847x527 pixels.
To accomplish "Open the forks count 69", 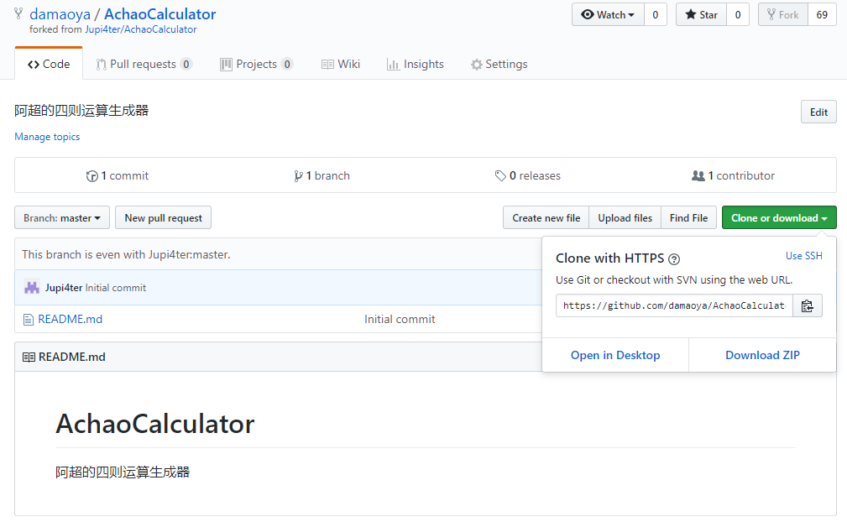I will 822,14.
